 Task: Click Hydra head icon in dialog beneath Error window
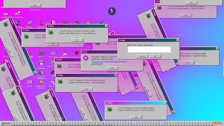[61, 82]
